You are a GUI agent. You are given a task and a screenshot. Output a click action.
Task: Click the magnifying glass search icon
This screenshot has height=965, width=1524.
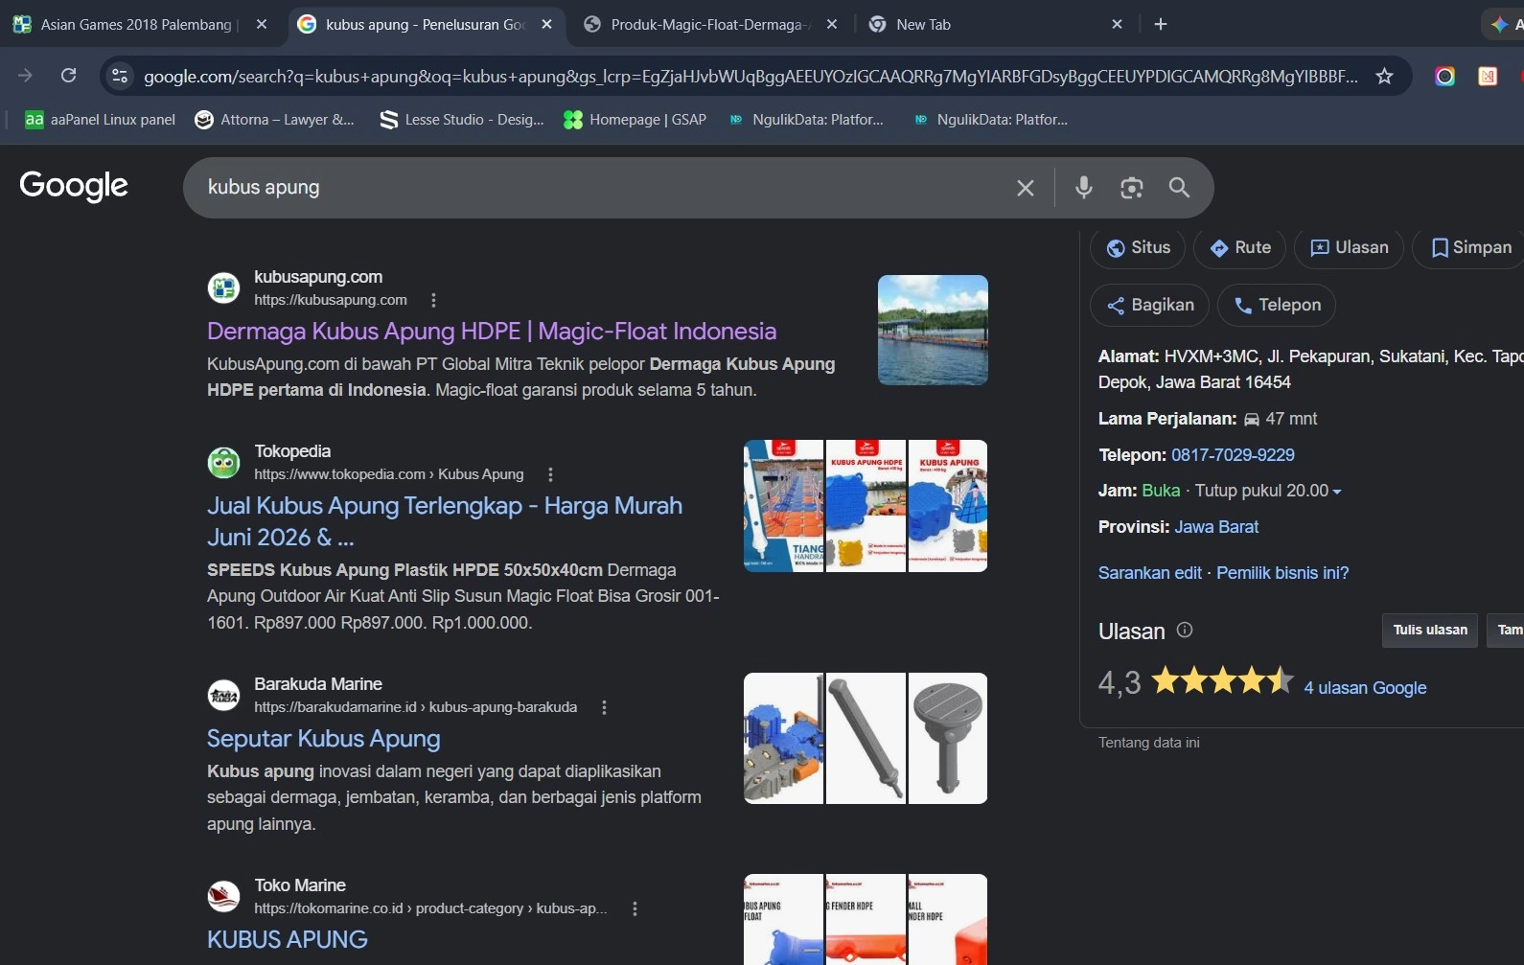(x=1179, y=188)
